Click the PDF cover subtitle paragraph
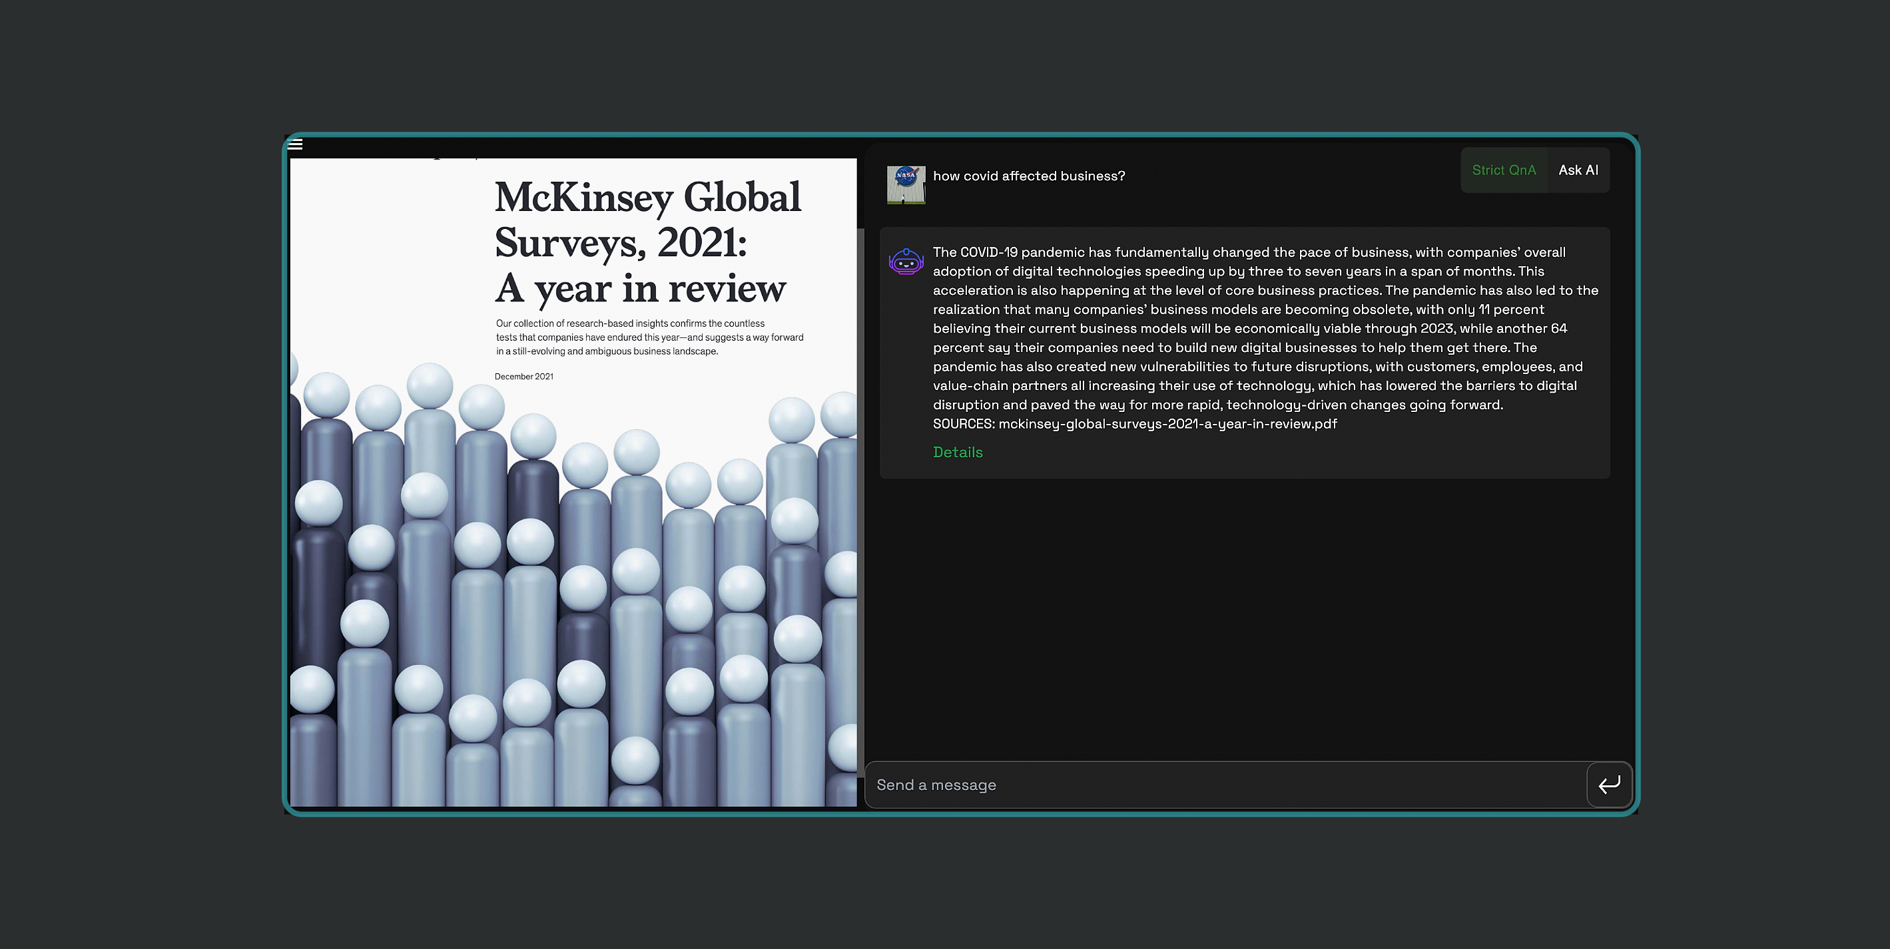Screen dimensions: 1890x949 [649, 337]
